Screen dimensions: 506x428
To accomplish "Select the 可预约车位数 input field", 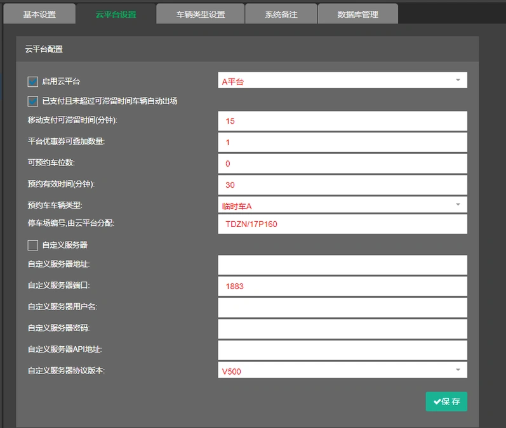I will point(342,164).
